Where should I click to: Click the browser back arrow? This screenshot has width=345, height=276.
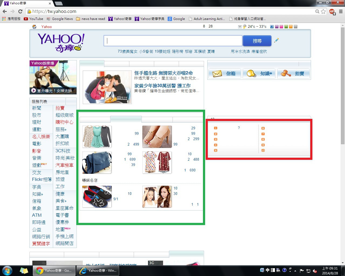pos(5,11)
